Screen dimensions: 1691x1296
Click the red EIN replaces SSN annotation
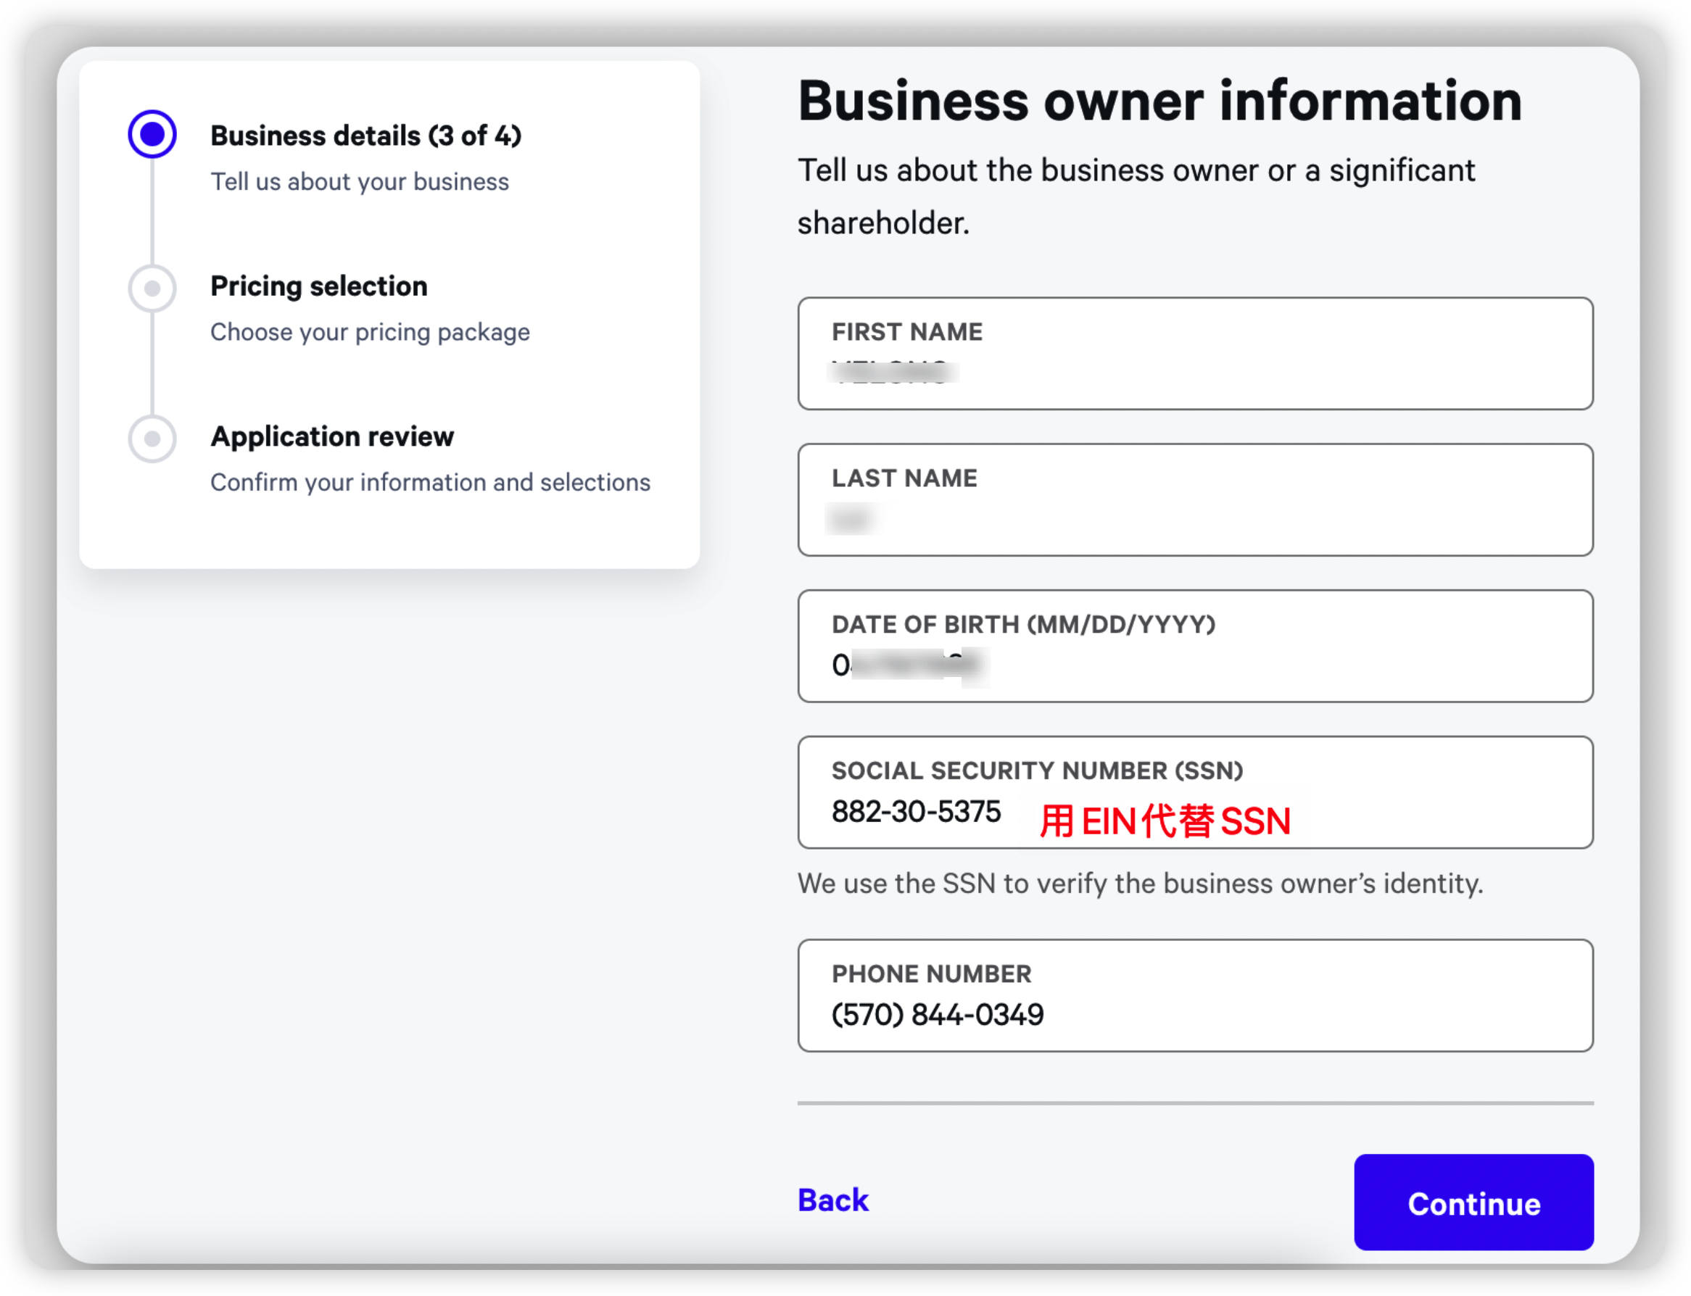tap(1164, 821)
